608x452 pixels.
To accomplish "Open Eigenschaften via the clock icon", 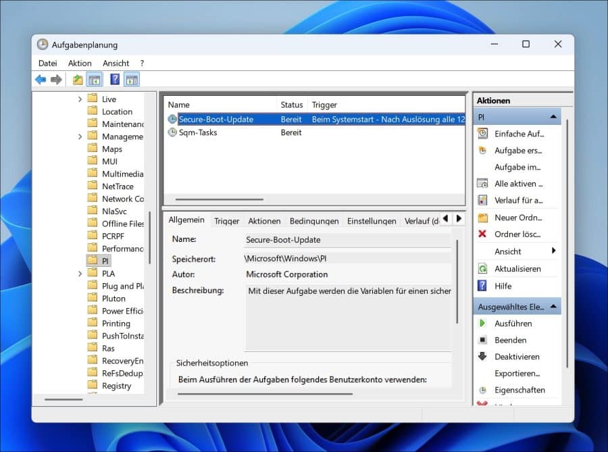I will click(x=484, y=390).
